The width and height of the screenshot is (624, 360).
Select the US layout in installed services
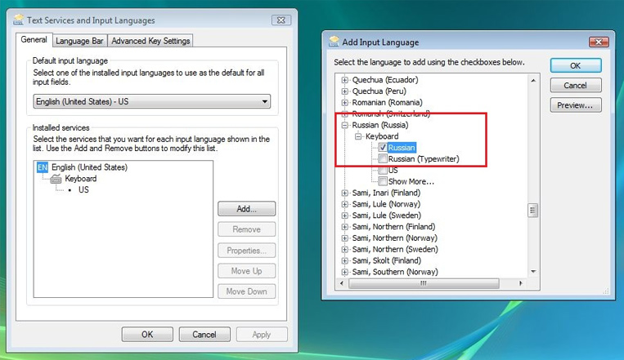coord(83,190)
